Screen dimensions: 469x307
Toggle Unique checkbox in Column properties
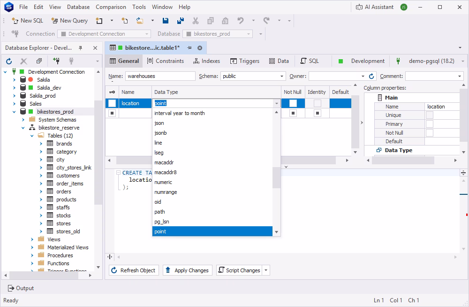point(430,115)
